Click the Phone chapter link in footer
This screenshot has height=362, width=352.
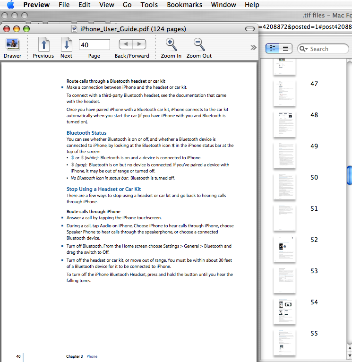click(x=92, y=356)
